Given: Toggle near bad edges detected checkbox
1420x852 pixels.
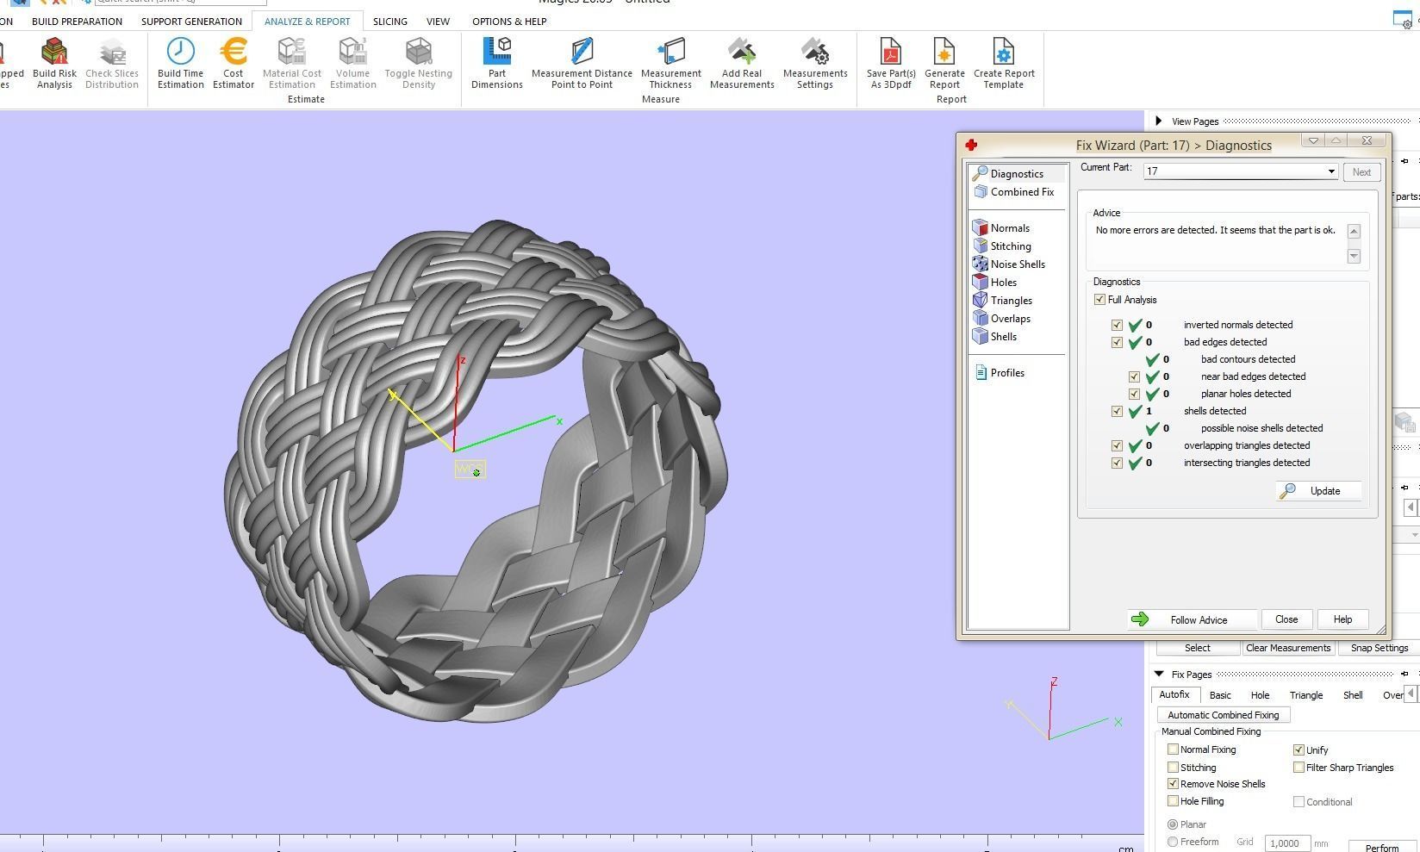Looking at the screenshot, I should (1134, 376).
